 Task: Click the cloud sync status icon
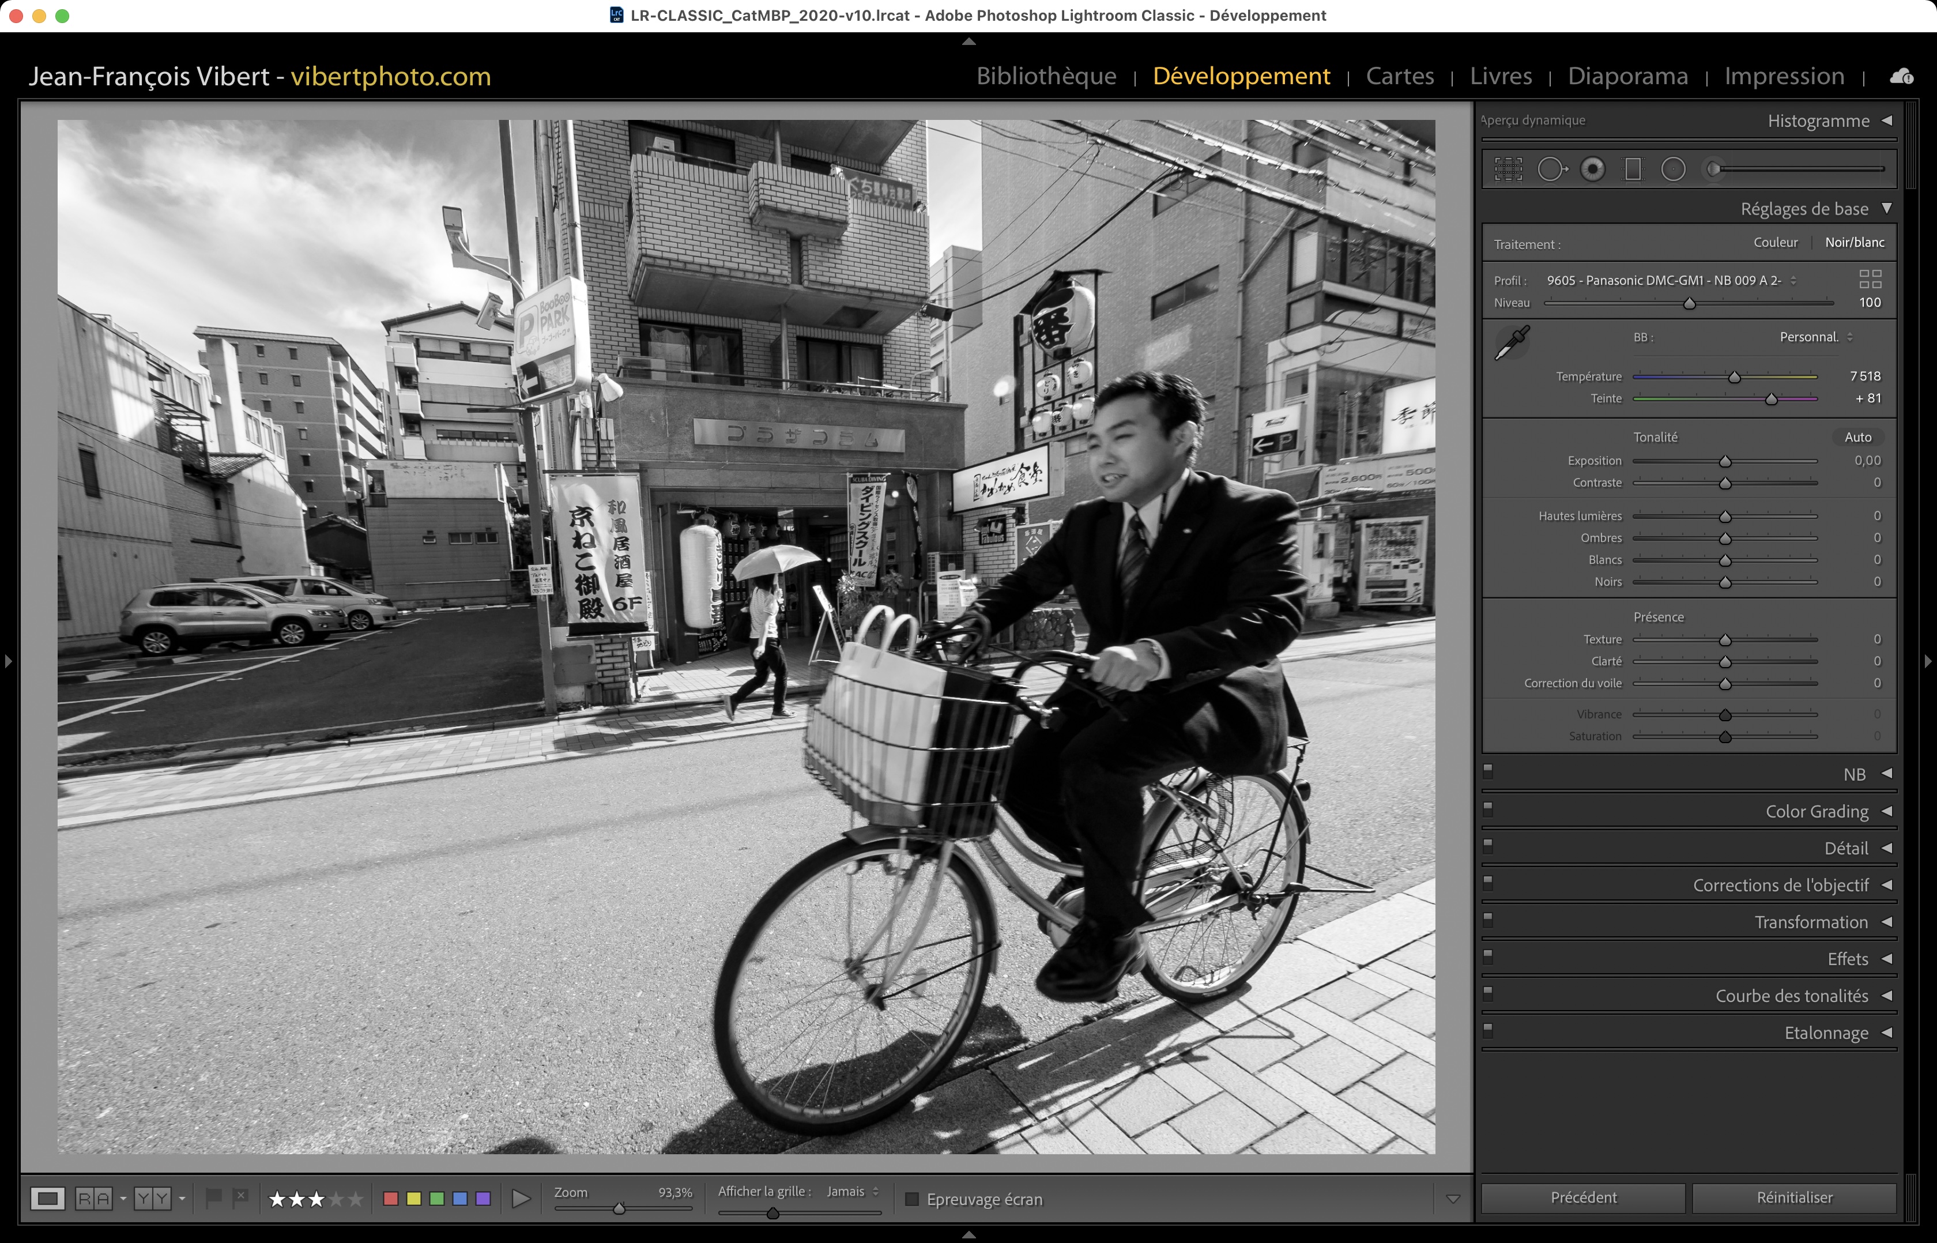point(1901,77)
